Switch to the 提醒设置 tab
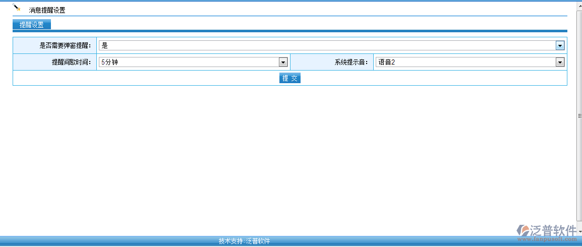 (x=32, y=25)
